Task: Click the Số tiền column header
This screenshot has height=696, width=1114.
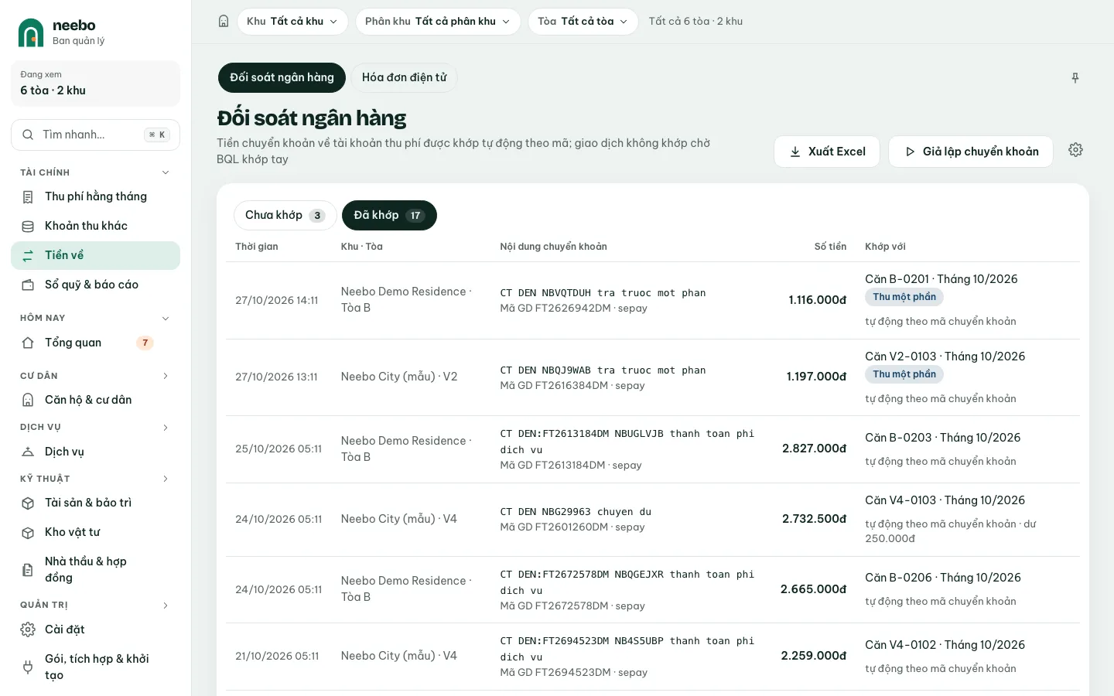Action: pyautogui.click(x=830, y=247)
